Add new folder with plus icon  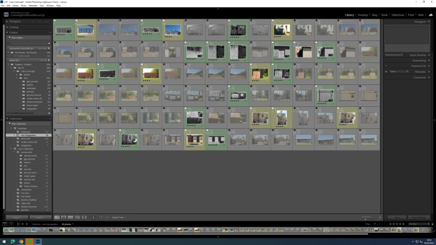pyautogui.click(x=50, y=32)
